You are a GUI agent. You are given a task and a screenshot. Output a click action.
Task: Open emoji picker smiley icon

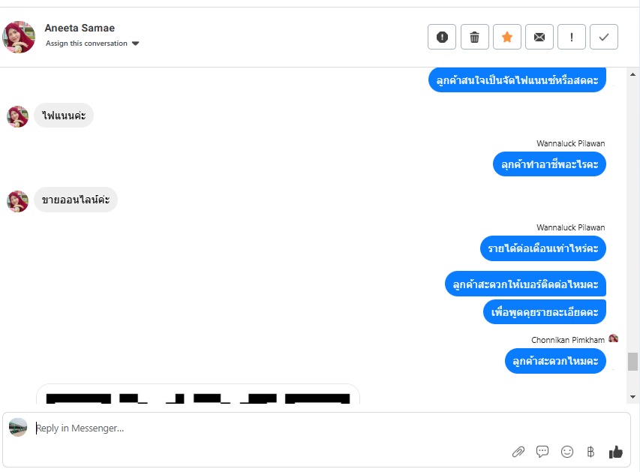567,452
